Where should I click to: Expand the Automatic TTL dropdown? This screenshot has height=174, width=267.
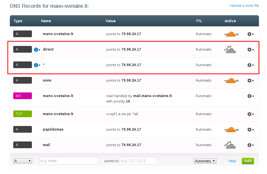pyautogui.click(x=205, y=161)
